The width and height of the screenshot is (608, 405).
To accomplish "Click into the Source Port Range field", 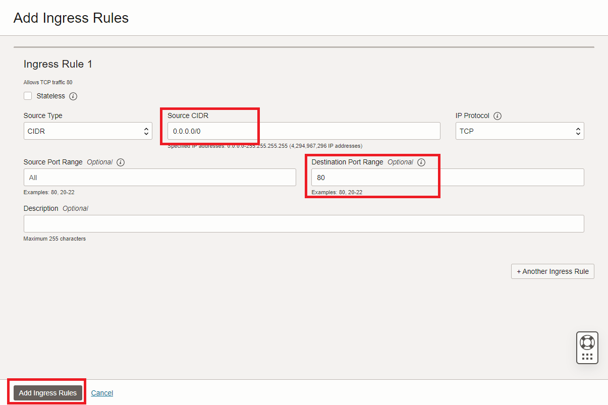I will 159,178.
